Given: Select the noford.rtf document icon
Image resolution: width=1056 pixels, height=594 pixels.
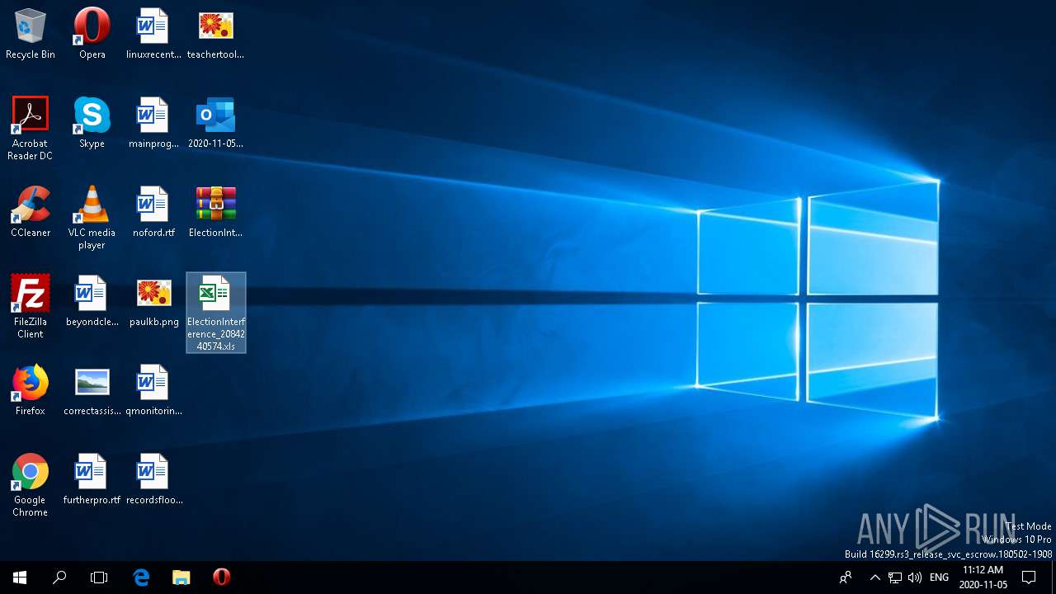Looking at the screenshot, I should (x=153, y=211).
